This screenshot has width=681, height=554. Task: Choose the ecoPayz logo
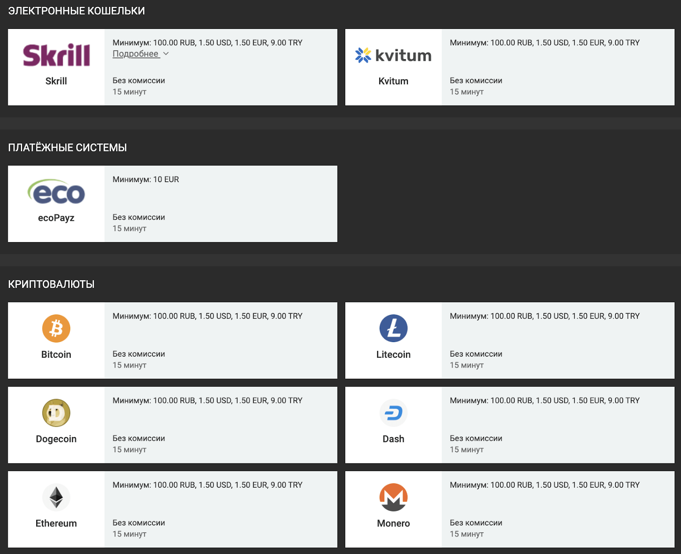[x=56, y=192]
